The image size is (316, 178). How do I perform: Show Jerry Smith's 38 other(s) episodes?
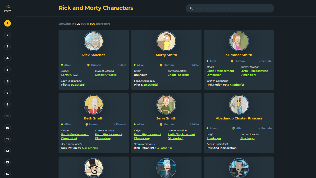coord(164,148)
